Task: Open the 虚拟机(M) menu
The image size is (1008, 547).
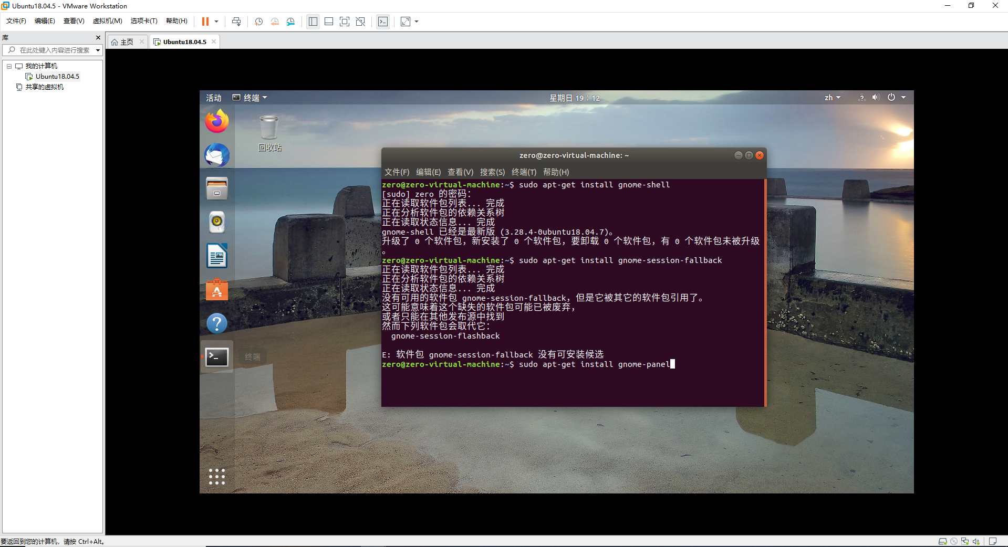Action: tap(108, 21)
